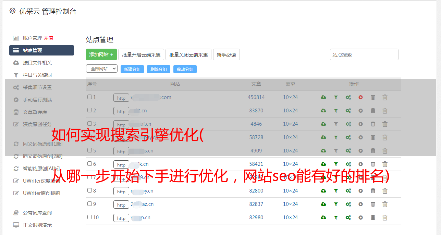Open 公有词库查询 in the sidebar

click(x=37, y=213)
